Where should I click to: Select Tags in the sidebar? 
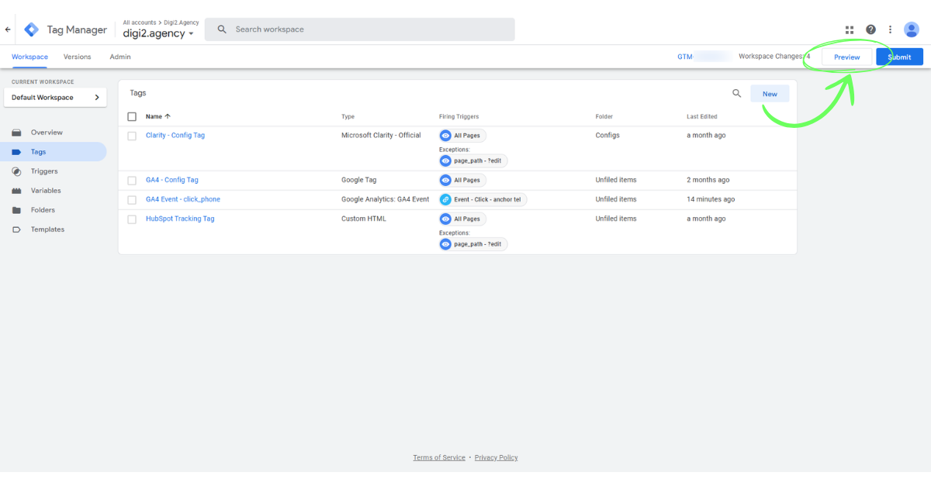tap(54, 152)
